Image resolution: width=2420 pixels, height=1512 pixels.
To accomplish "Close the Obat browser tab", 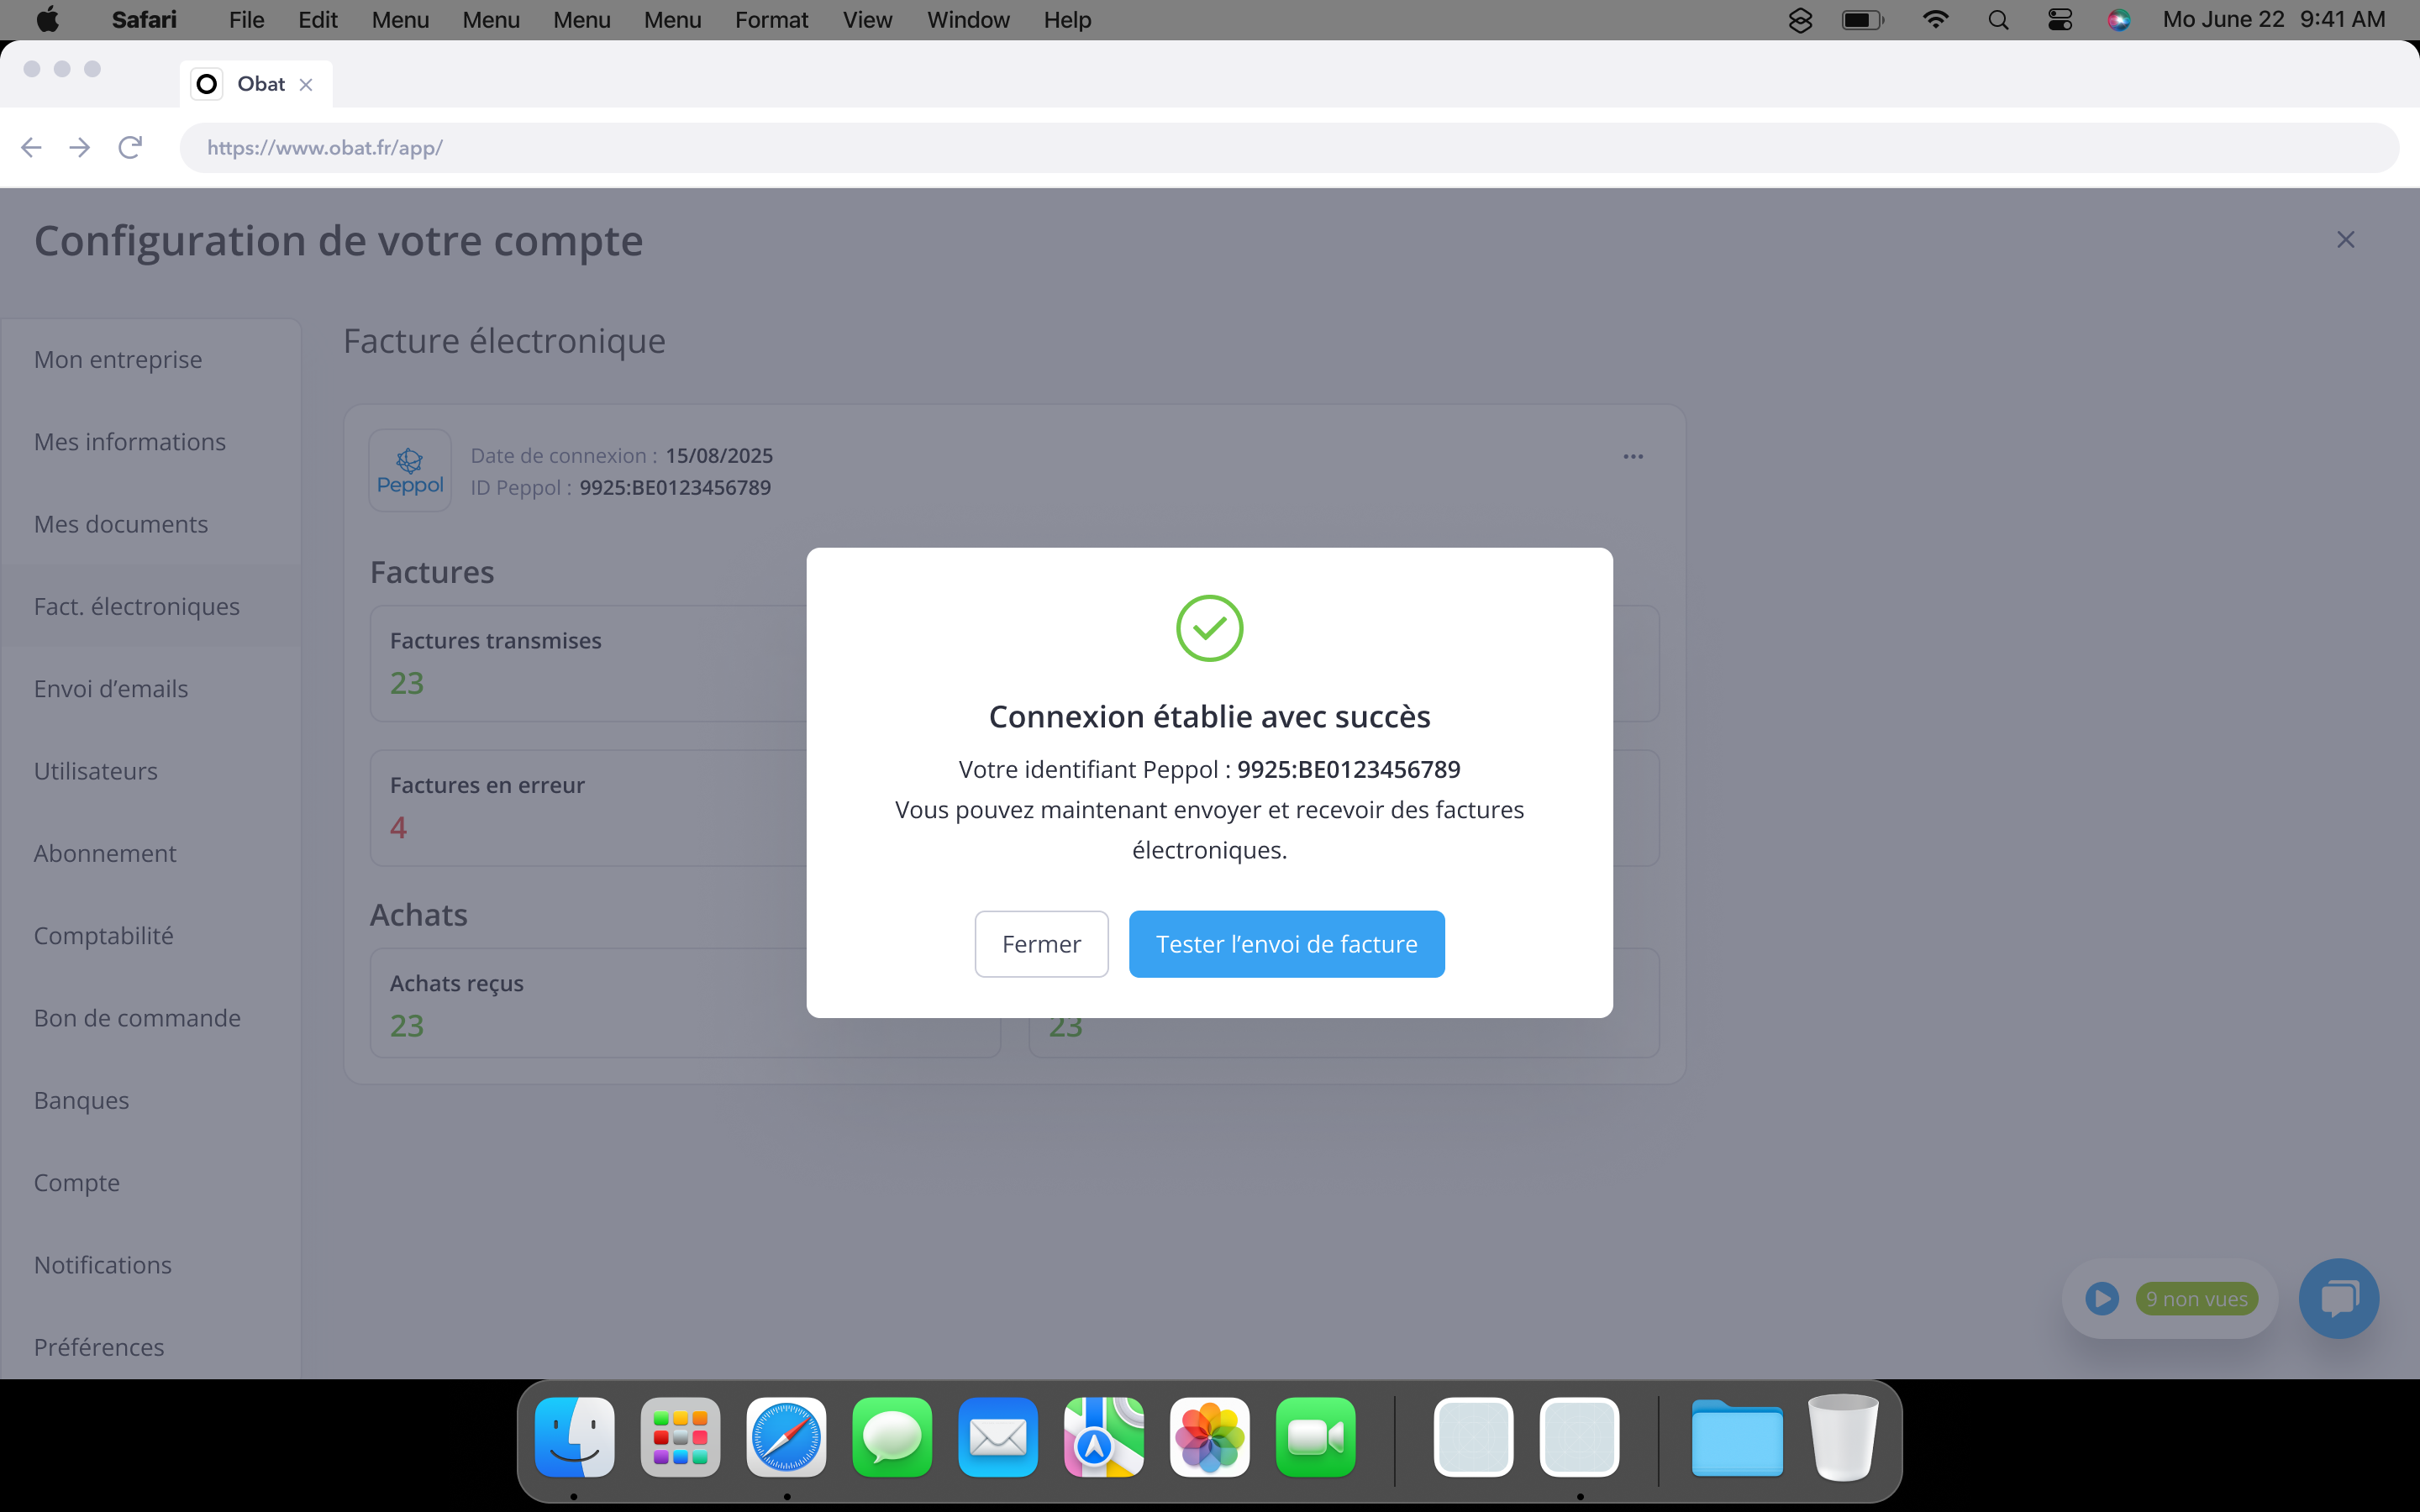I will tap(306, 85).
